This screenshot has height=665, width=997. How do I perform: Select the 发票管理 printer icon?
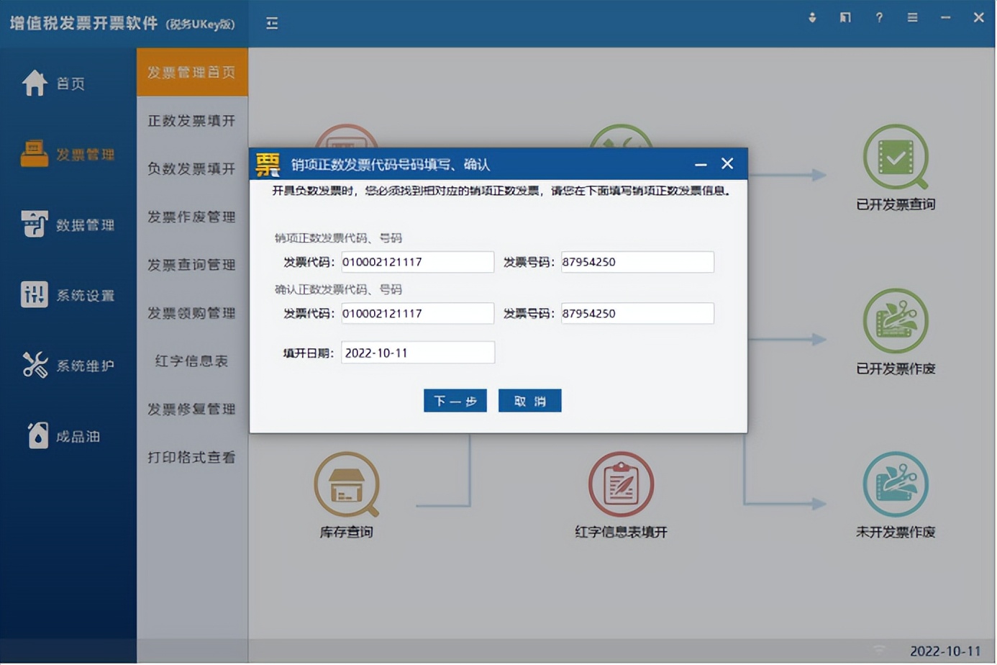tap(34, 153)
